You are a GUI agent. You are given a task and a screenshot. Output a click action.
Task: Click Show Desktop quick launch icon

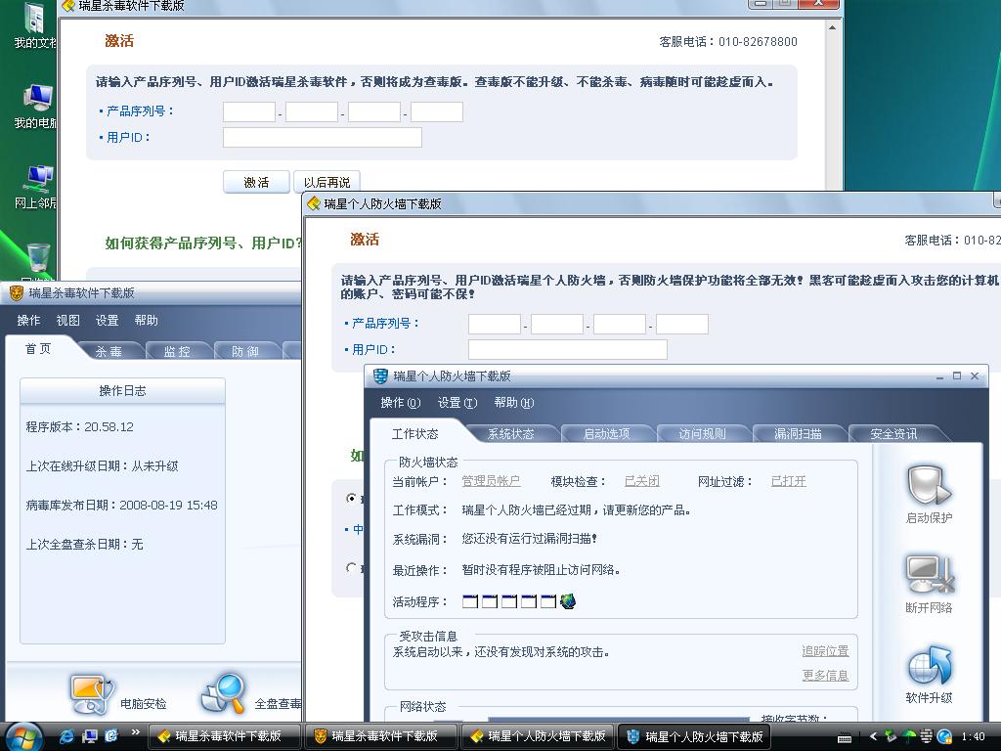[89, 736]
